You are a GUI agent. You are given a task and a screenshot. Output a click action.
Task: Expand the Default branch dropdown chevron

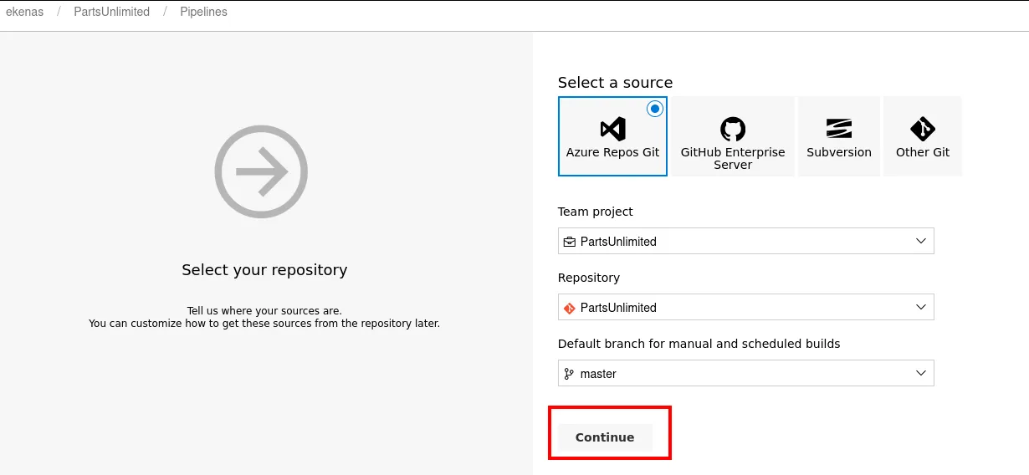(921, 373)
